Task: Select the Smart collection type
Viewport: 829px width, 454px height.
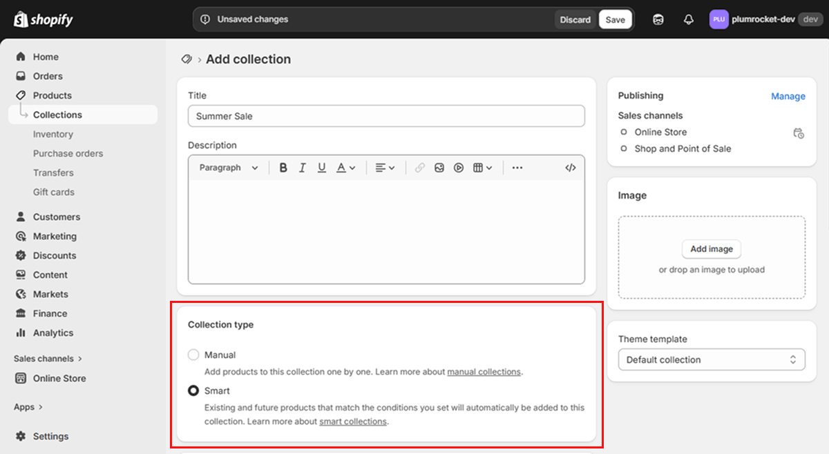Action: (x=193, y=391)
